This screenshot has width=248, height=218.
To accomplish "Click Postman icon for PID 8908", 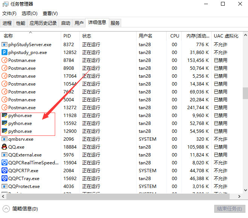I will (5, 68).
